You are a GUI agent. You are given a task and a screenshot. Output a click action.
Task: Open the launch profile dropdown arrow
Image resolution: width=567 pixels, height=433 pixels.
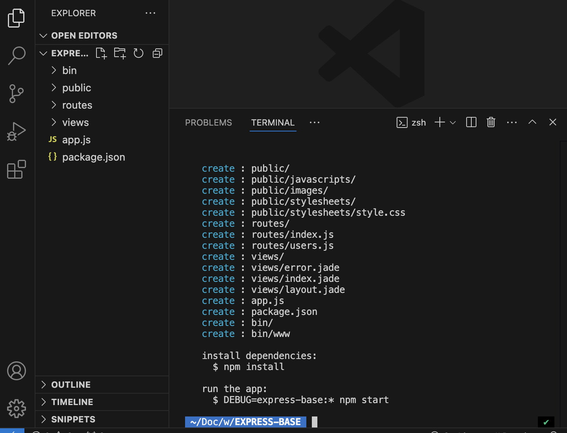[453, 123]
